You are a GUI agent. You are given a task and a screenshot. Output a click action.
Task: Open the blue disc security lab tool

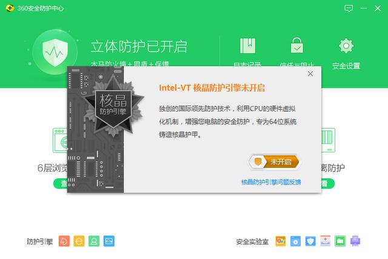295,241
